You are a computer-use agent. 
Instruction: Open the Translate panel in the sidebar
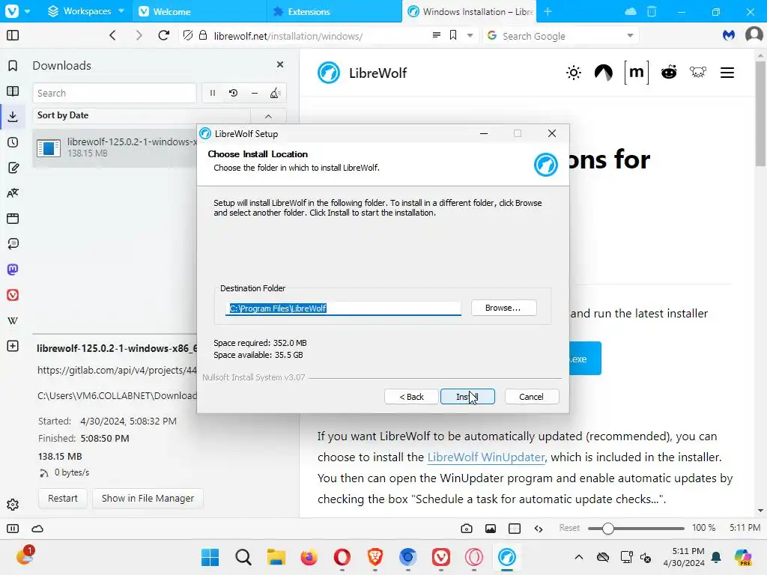(13, 193)
